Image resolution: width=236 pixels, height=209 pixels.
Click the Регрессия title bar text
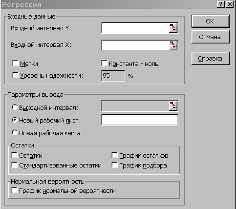tap(22, 4)
